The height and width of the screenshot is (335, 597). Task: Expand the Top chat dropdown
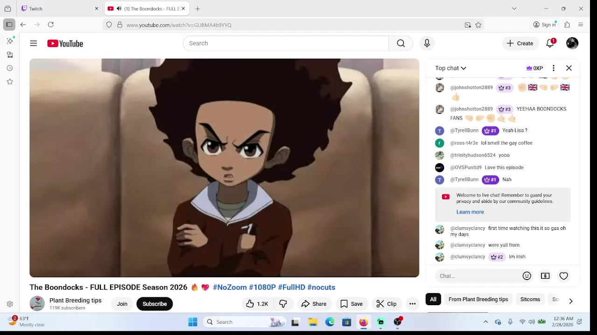pyautogui.click(x=451, y=68)
